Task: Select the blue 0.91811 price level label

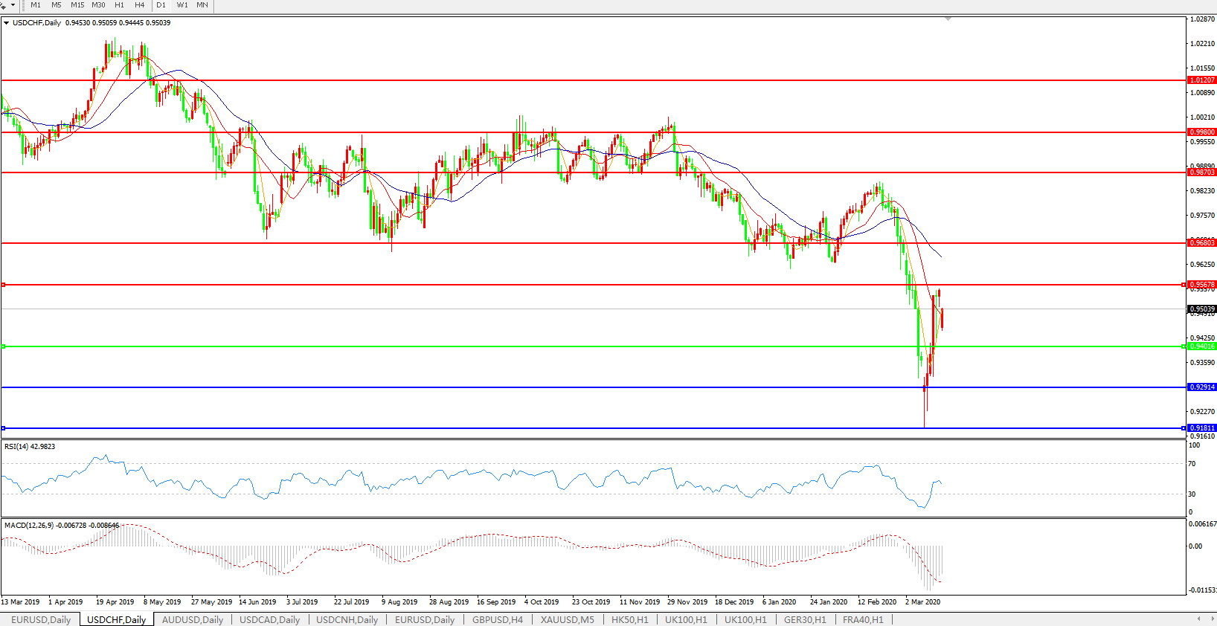Action: pos(1201,428)
